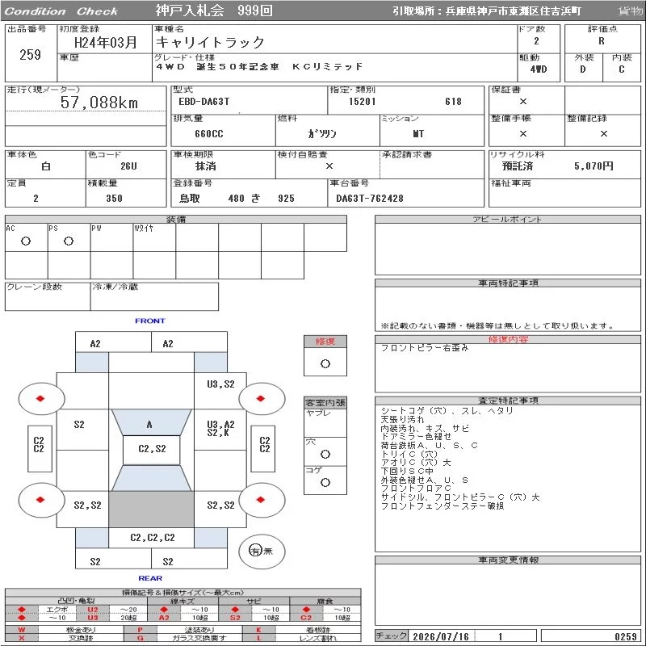Click the front-left tire diamond marker
646x646 pixels.
click(40, 398)
